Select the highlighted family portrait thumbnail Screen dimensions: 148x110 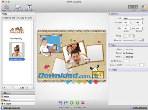pyautogui.click(x=17, y=50)
